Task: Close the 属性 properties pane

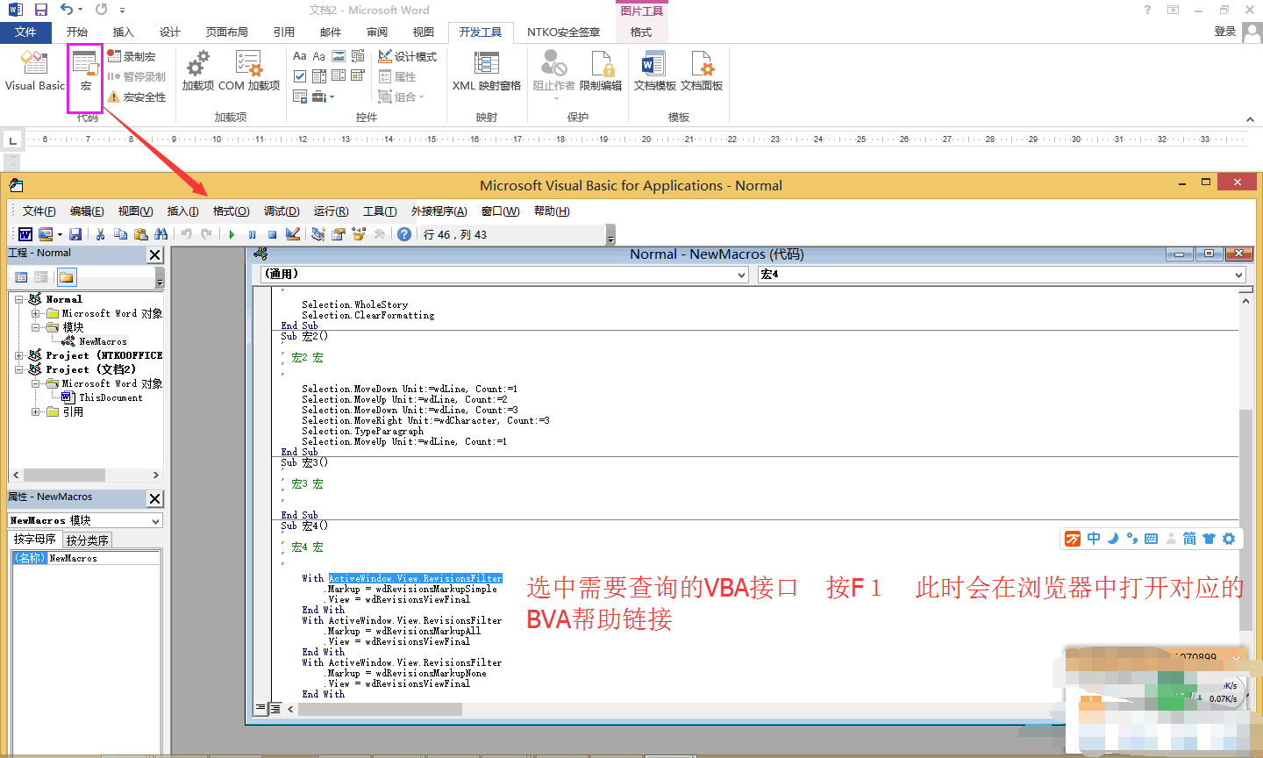Action: tap(155, 498)
